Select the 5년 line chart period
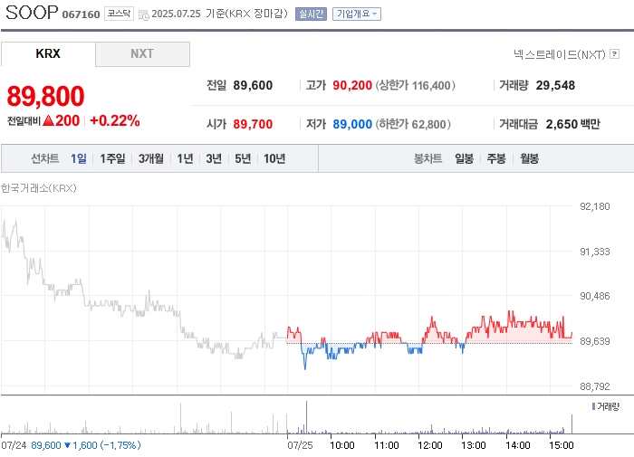 243,158
